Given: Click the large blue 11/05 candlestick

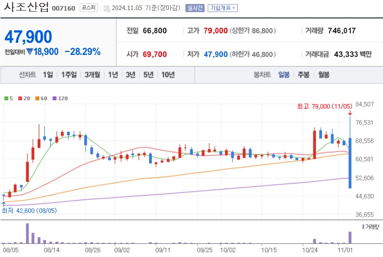Looking at the screenshot, I should click(350, 163).
